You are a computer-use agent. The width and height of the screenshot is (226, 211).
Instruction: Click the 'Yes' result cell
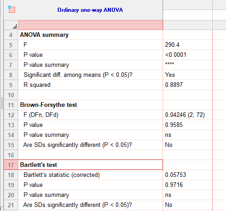[170, 75]
